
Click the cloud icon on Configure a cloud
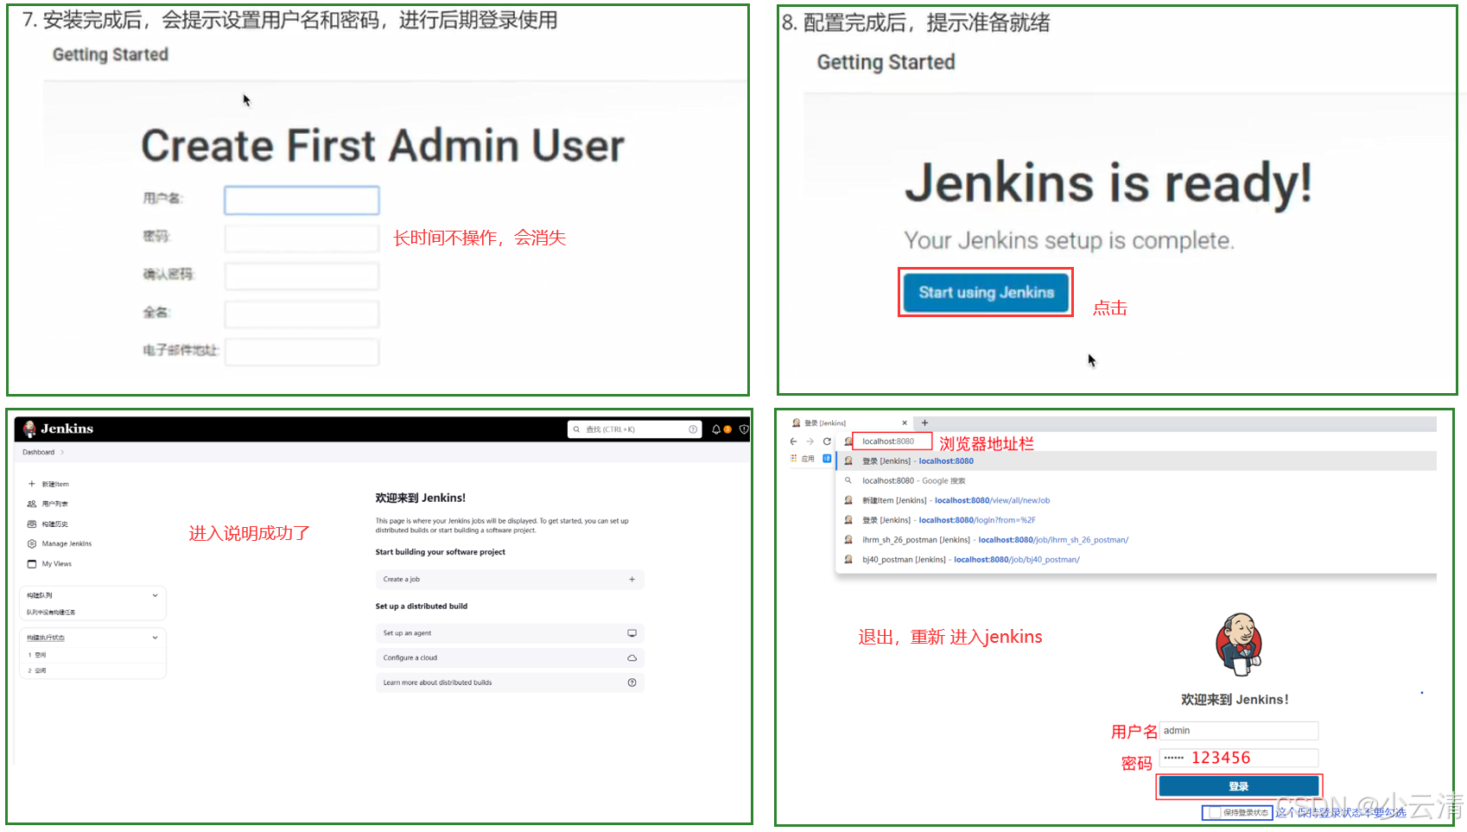632,658
